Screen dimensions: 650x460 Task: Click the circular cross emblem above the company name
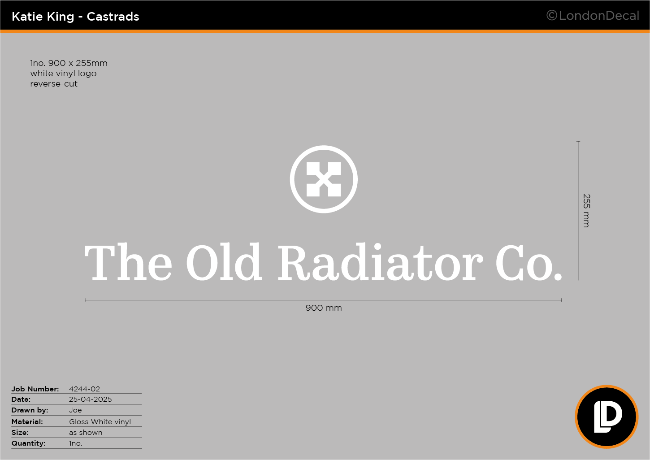coord(324,179)
